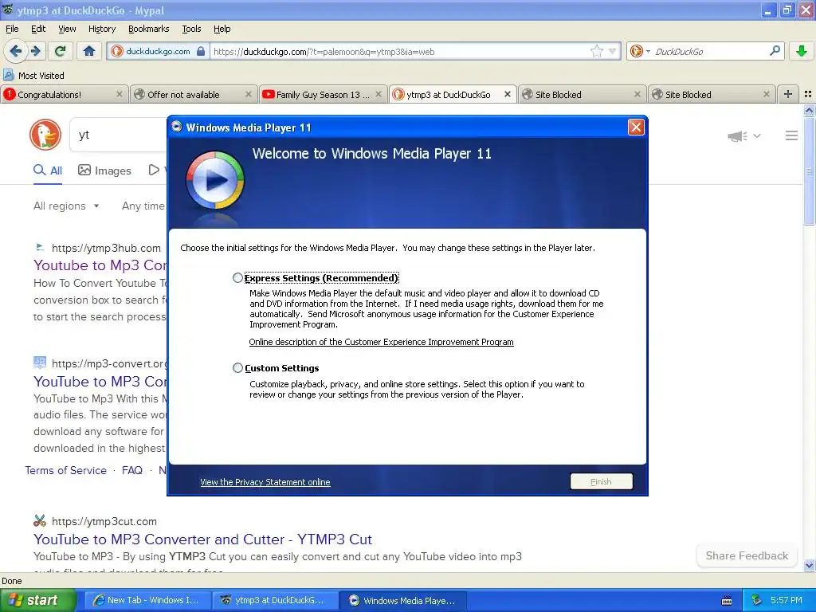Screen dimensions: 816x612
Task: Click the page scrollbar down arrow
Action: tap(809, 565)
